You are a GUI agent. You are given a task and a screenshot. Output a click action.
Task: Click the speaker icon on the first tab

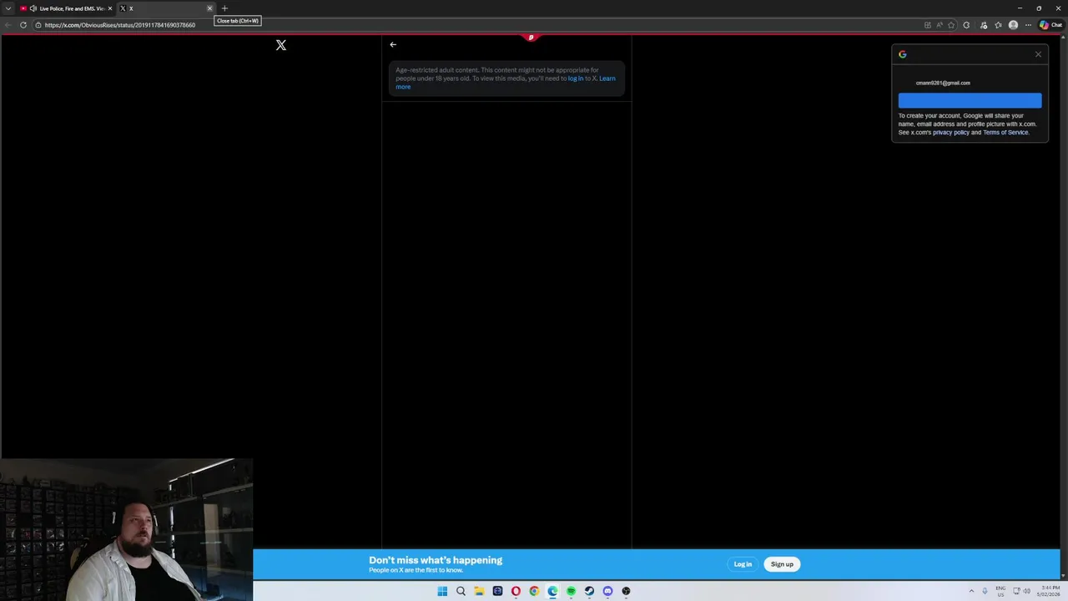33,8
